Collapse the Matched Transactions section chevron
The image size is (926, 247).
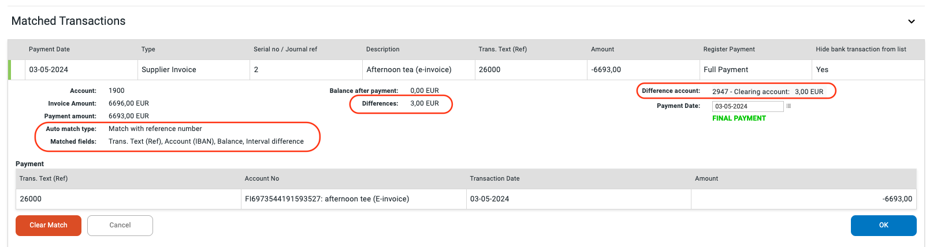tap(911, 21)
